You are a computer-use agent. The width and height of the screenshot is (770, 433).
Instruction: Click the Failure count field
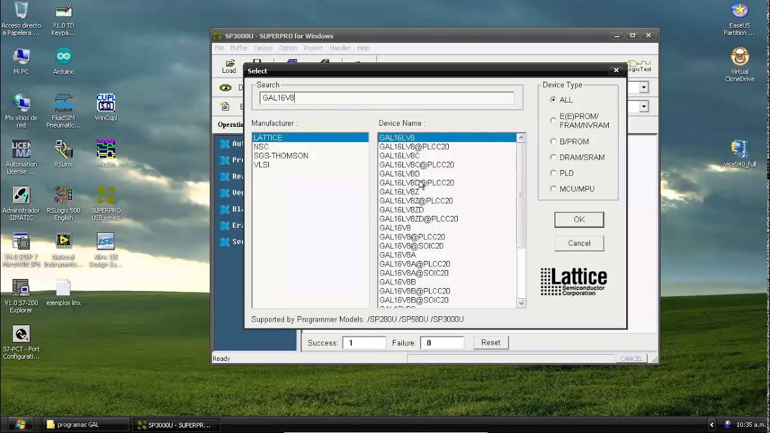[x=442, y=343]
